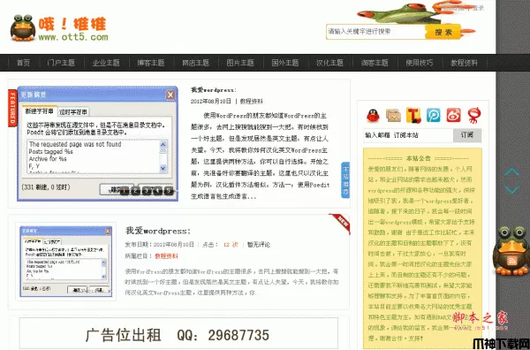
Task: Focus the email subscription input field
Action: point(408,135)
